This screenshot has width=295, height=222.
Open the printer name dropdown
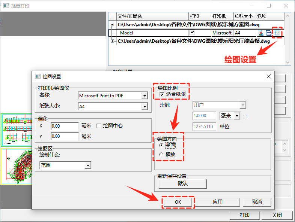tap(144, 96)
